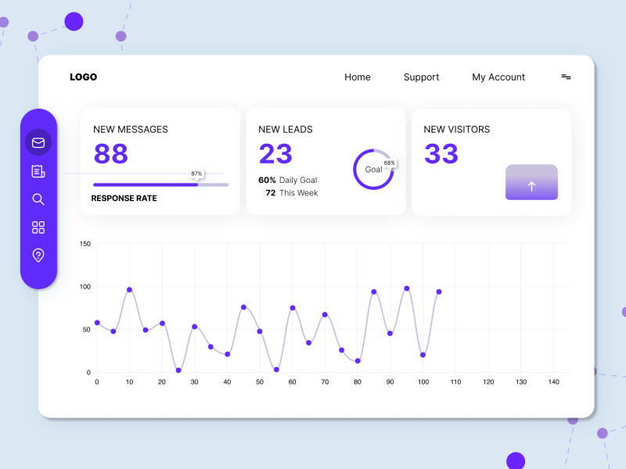Adjust the 87% response rate slider
626x469 pixels.
click(x=197, y=184)
